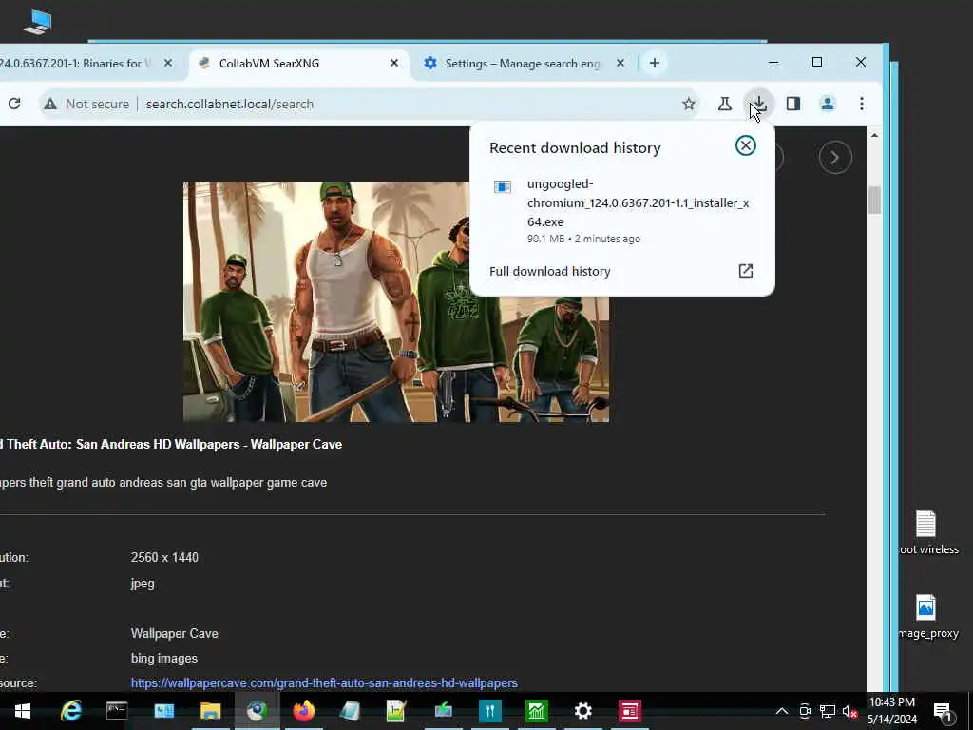The width and height of the screenshot is (973, 730).
Task: Close the Settings tab
Action: (x=620, y=64)
